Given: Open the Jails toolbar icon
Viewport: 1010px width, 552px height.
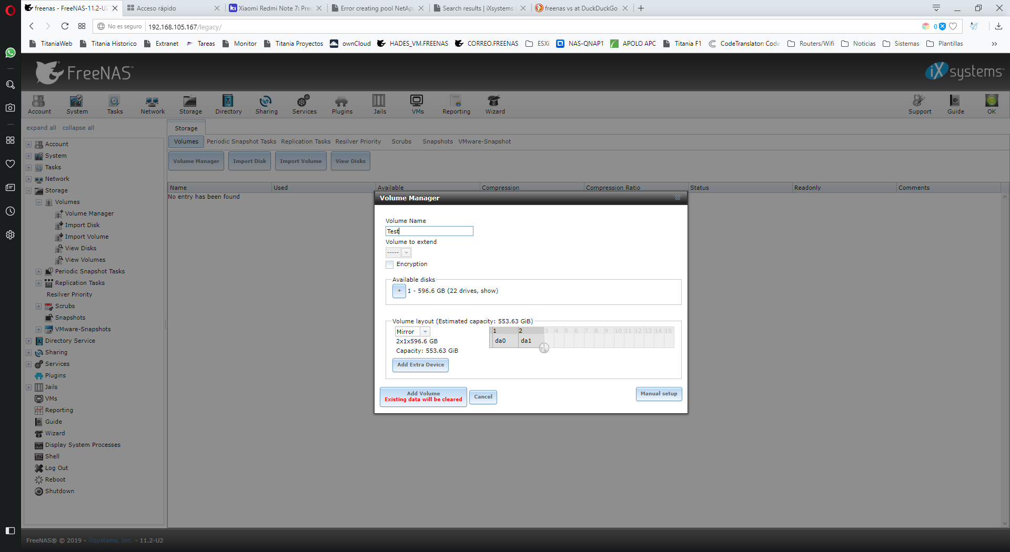Looking at the screenshot, I should (379, 104).
